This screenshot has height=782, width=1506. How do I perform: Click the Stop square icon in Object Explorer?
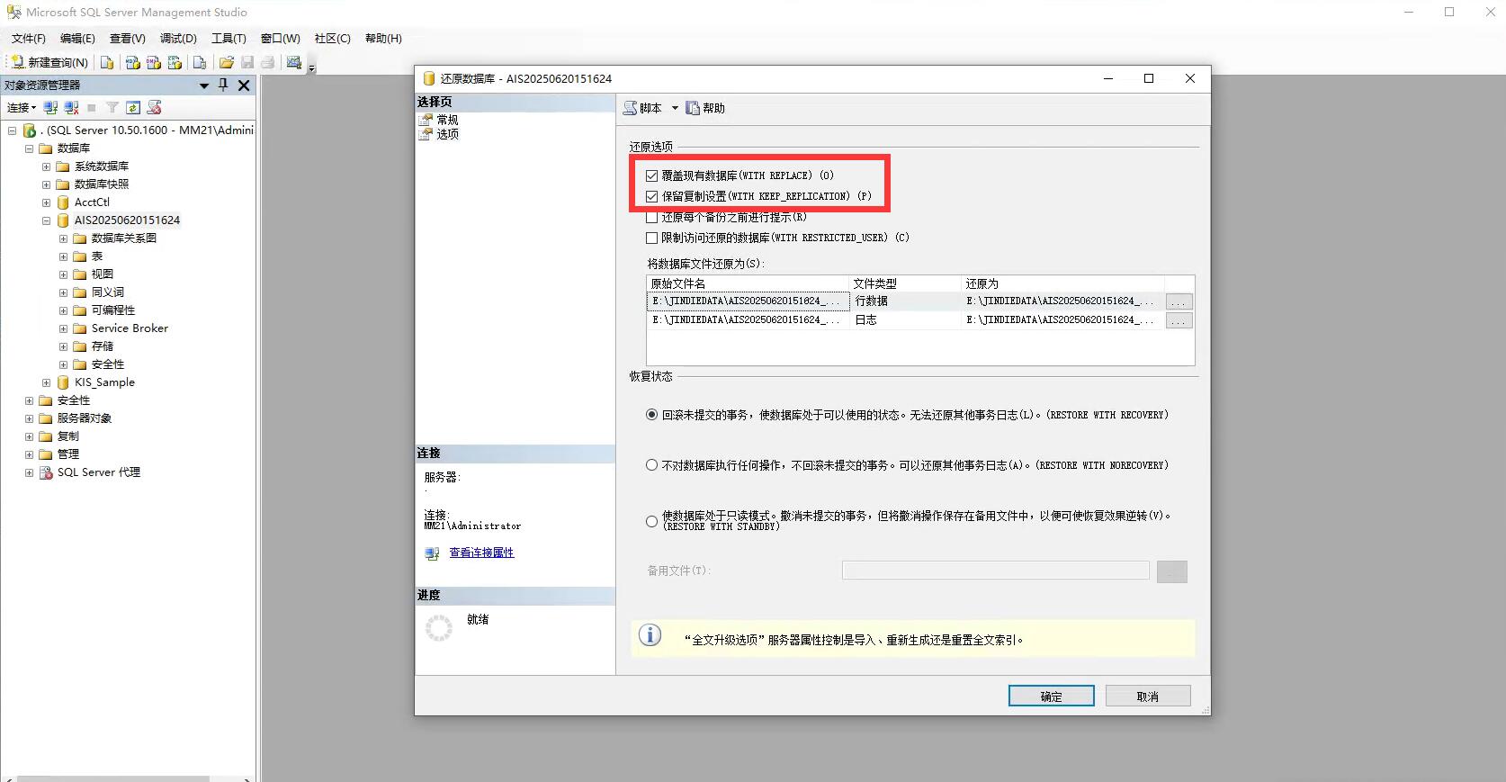click(x=92, y=107)
